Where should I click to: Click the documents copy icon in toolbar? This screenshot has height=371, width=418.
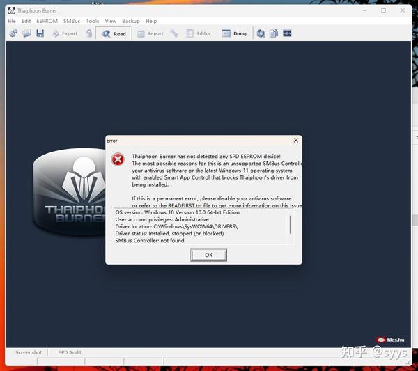(x=274, y=33)
